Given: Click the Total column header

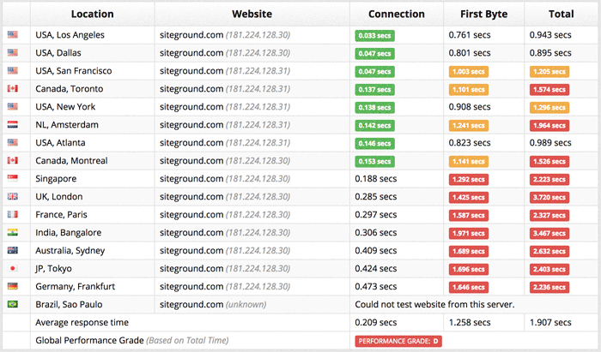Looking at the screenshot, I should click(562, 15).
